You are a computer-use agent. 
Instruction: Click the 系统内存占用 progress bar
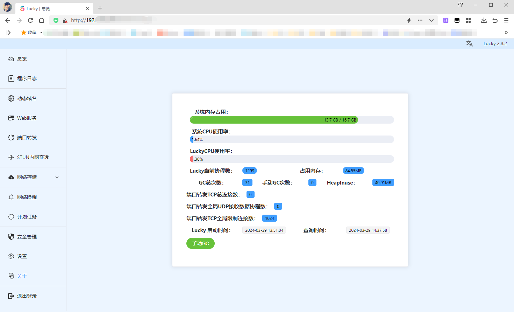[x=292, y=120]
